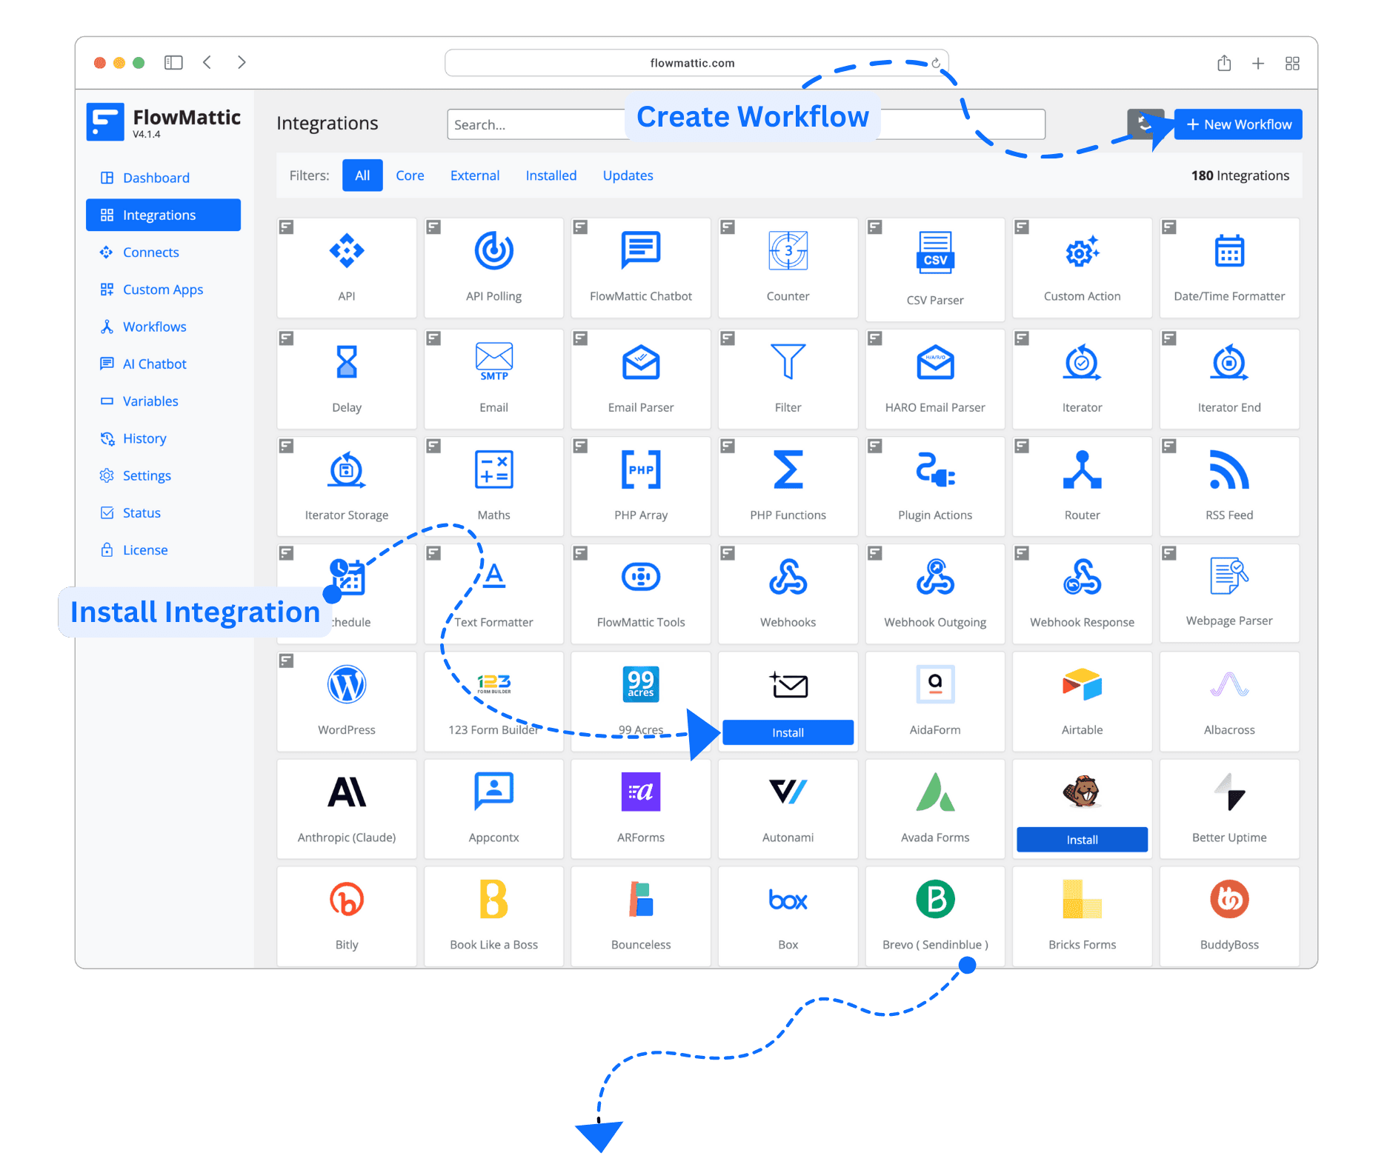Click Install beside Avada Forms

click(x=1082, y=840)
